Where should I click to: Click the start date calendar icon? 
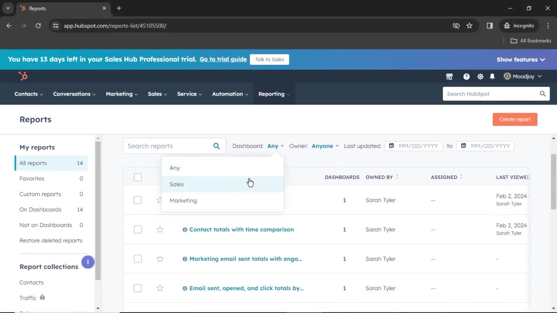click(x=391, y=146)
